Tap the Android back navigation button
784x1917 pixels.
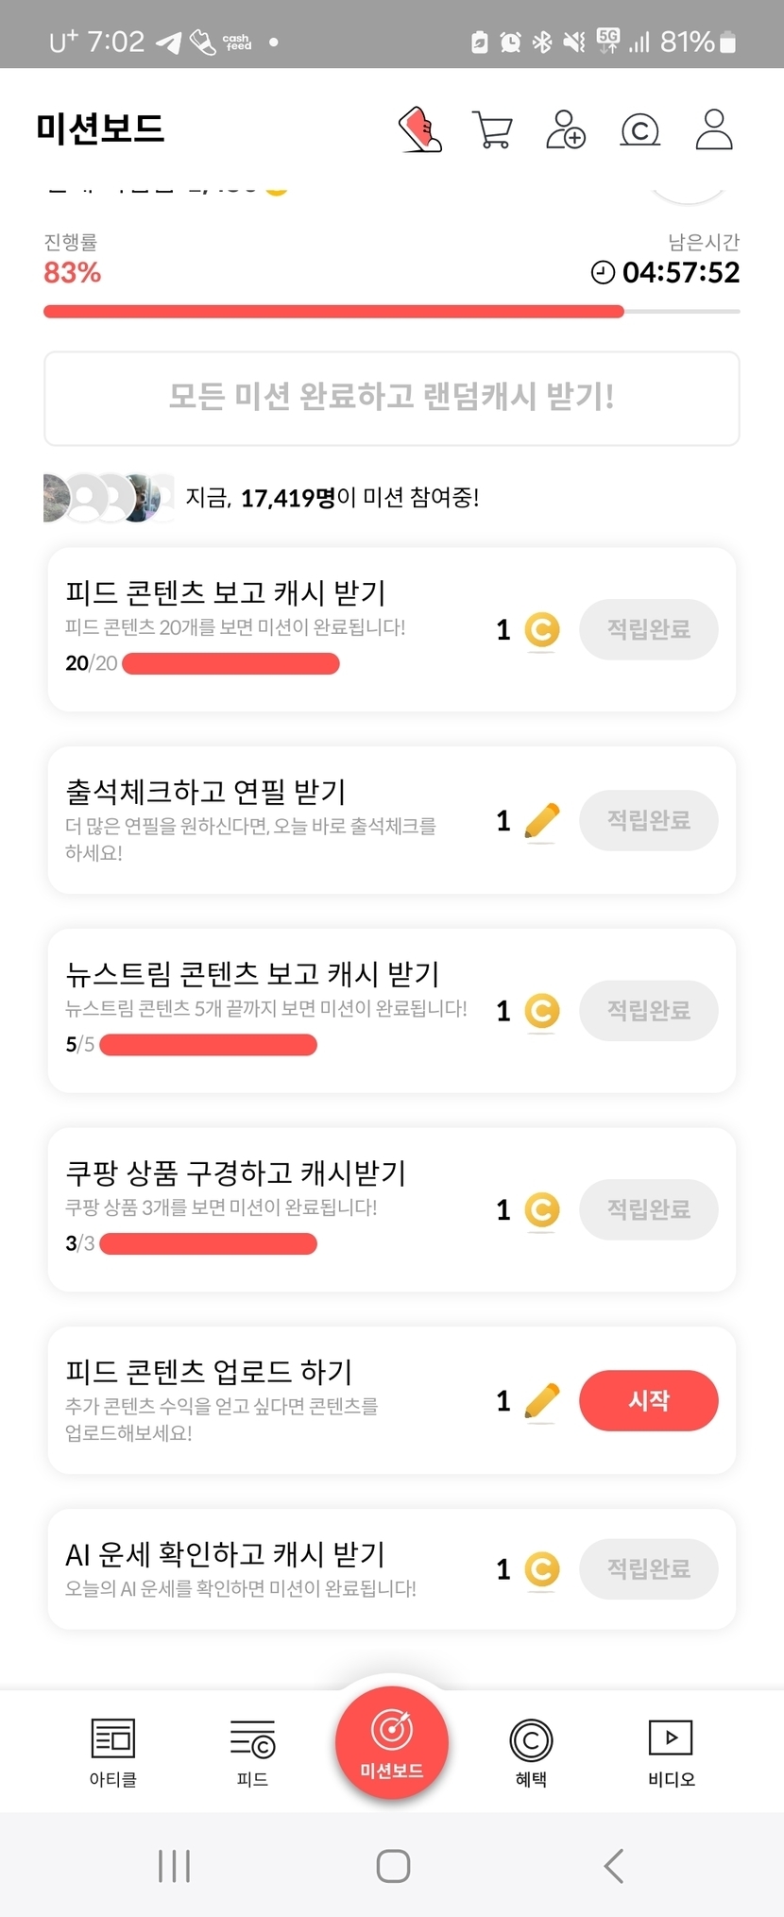coord(614,1866)
